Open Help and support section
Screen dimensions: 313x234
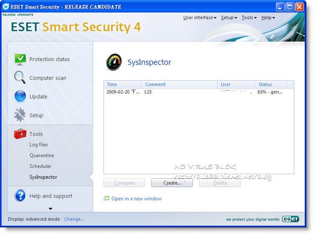click(51, 196)
